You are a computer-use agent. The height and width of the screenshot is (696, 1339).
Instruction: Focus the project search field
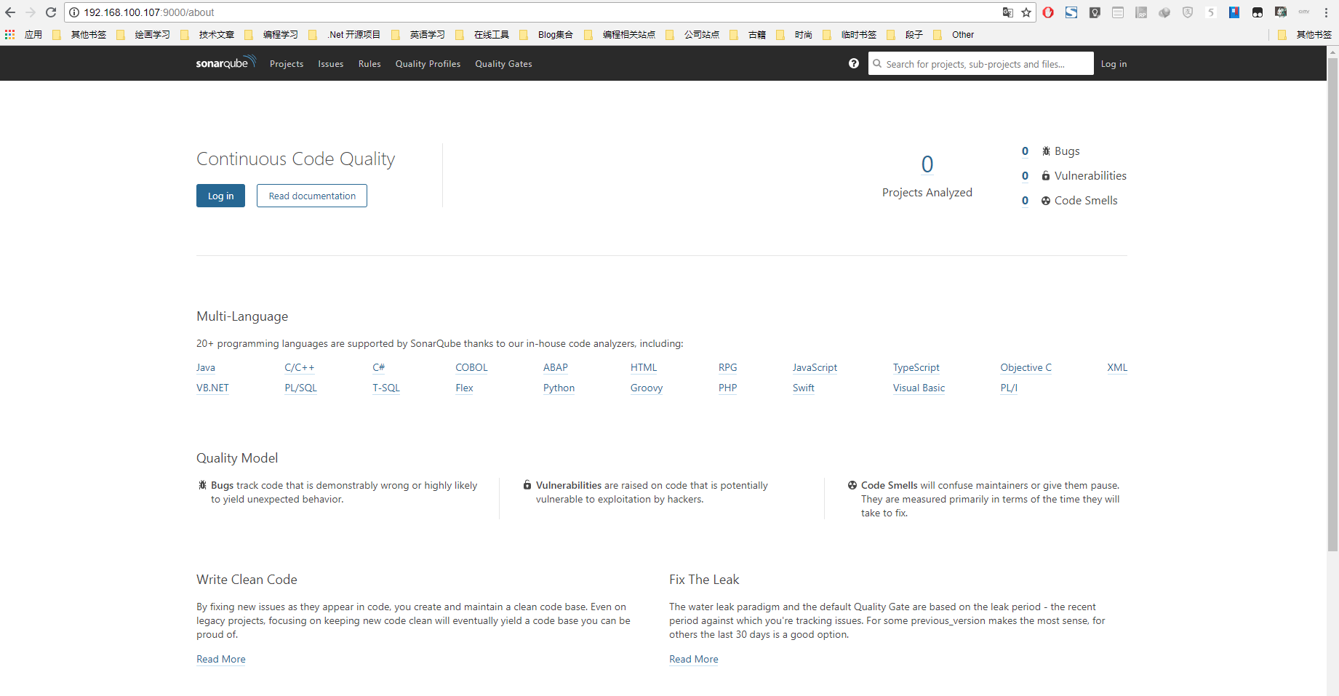(x=981, y=63)
